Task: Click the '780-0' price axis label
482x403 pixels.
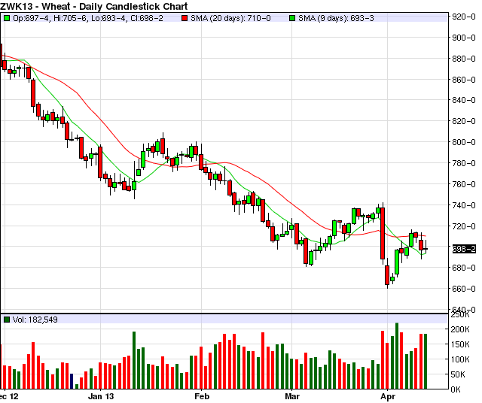Action: [464, 163]
